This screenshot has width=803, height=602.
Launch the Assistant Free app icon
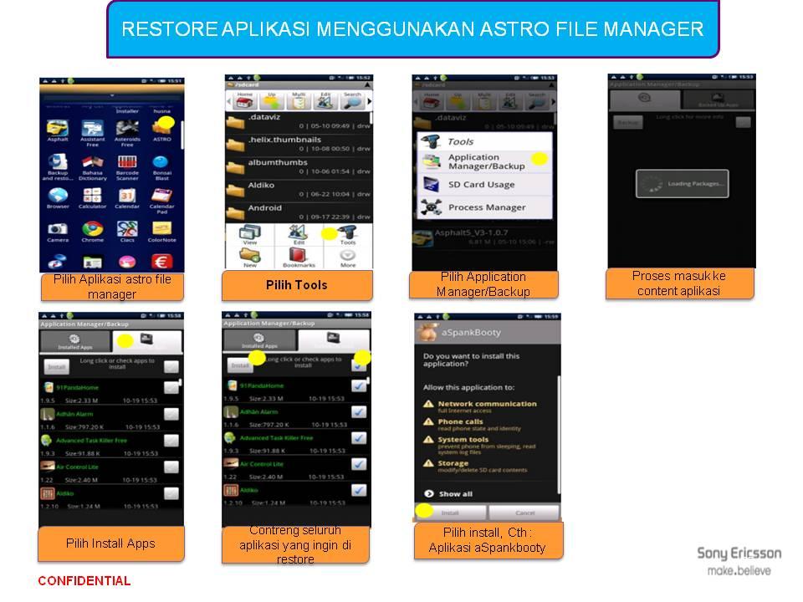click(x=92, y=129)
